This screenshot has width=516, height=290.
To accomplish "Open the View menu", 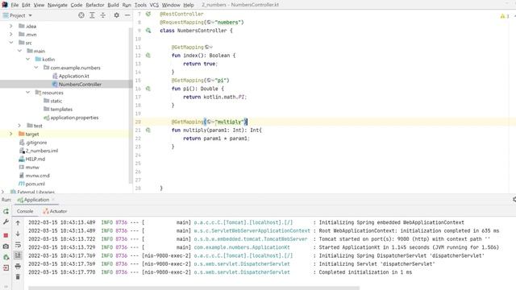I will [39, 5].
